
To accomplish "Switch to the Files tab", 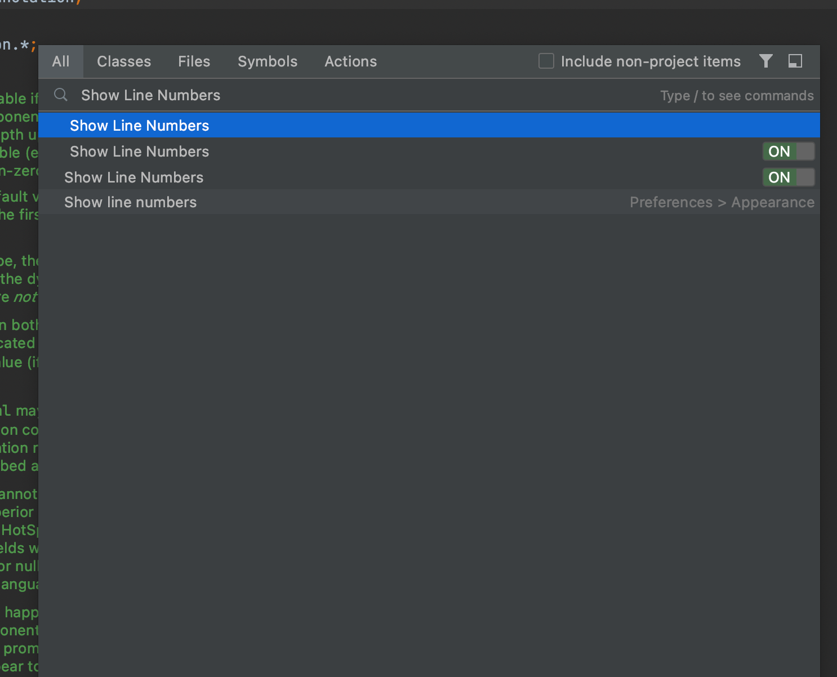I will point(194,61).
